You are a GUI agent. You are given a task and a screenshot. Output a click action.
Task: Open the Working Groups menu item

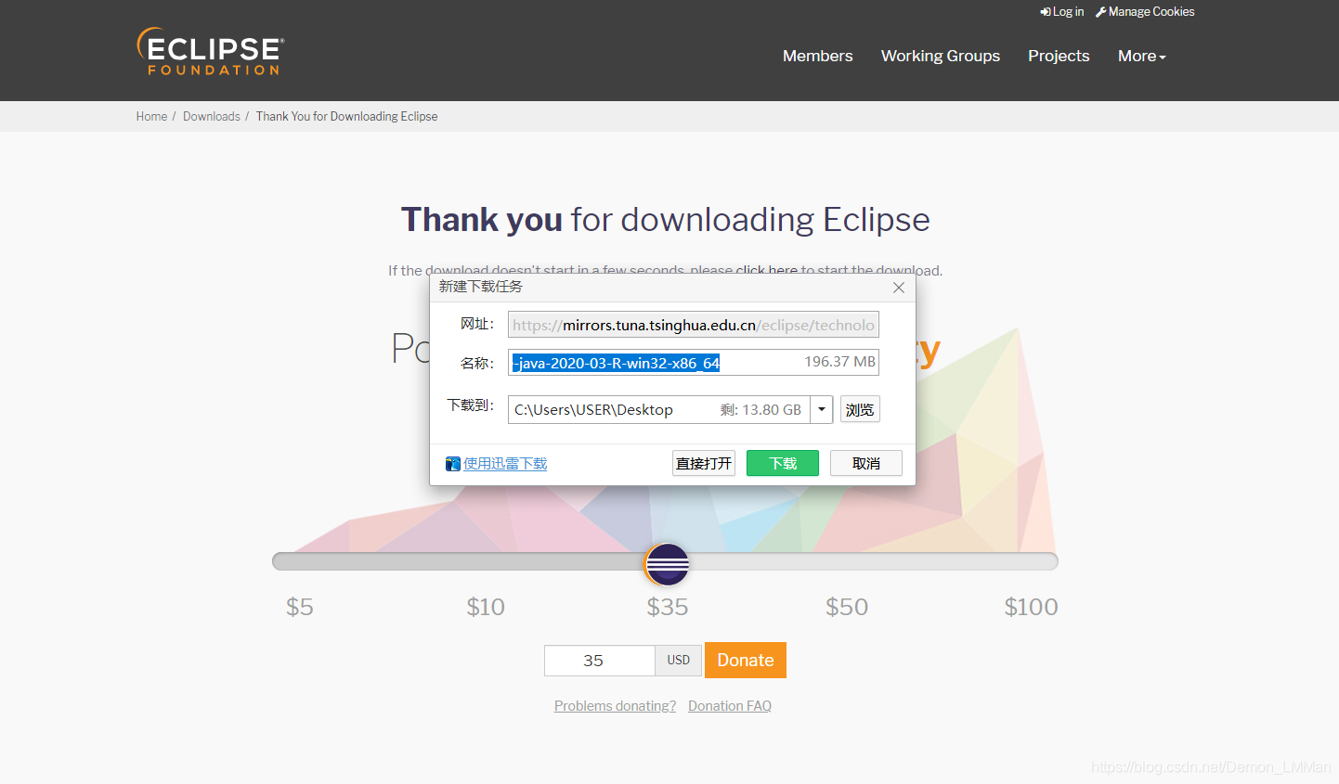pos(940,56)
